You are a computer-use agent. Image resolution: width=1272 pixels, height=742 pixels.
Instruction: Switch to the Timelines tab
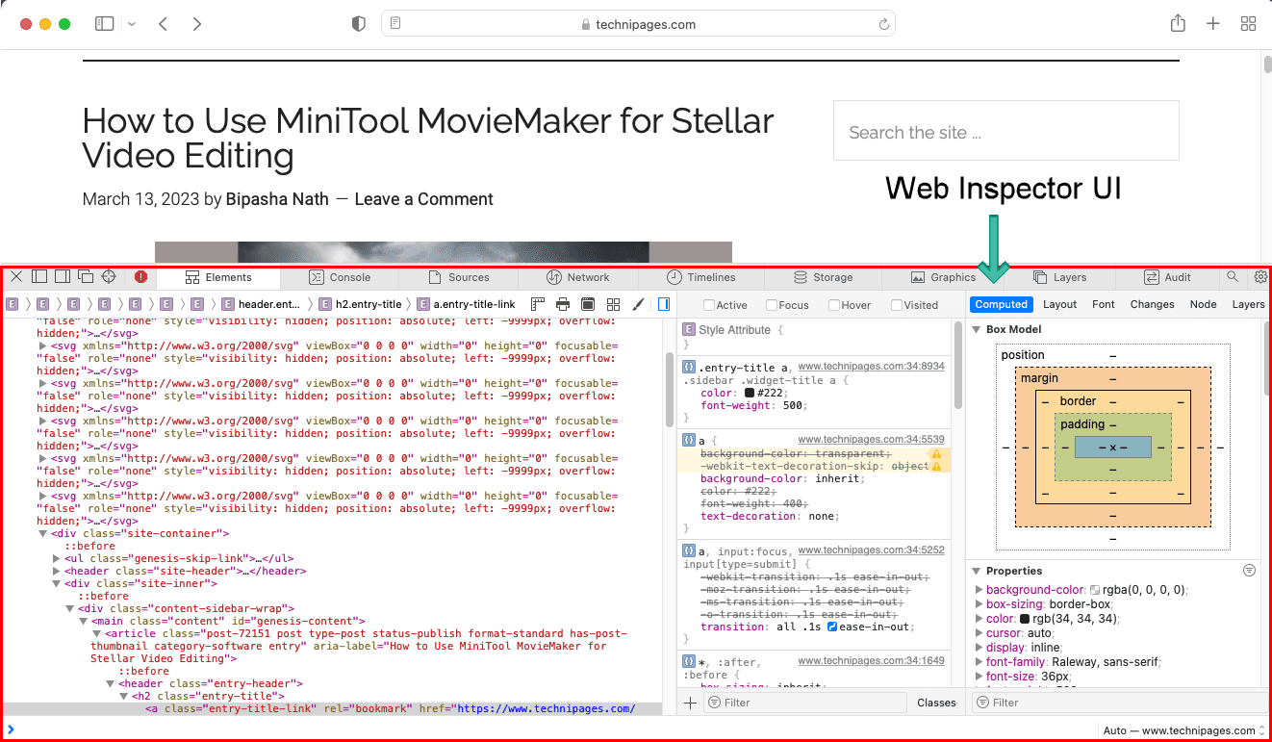[700, 277]
